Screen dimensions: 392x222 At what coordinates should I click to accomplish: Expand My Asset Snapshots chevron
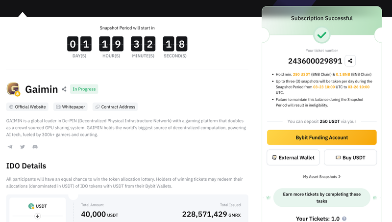click(339, 177)
